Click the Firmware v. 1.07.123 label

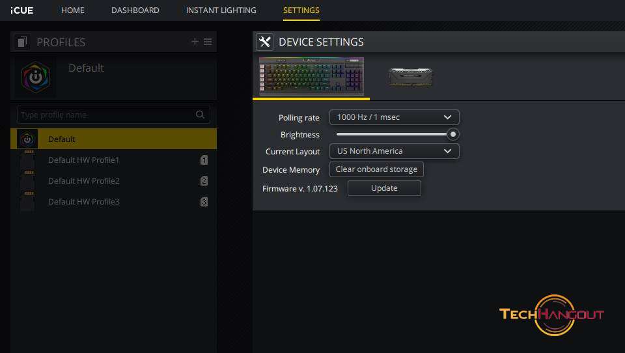pyautogui.click(x=299, y=189)
